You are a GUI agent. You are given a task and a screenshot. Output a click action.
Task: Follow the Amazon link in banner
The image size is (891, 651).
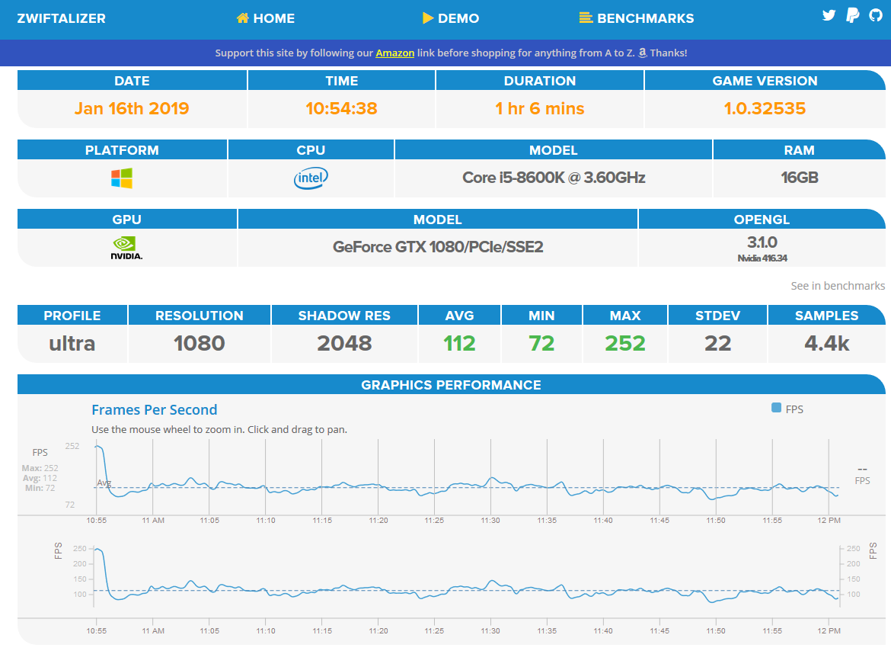tap(395, 53)
